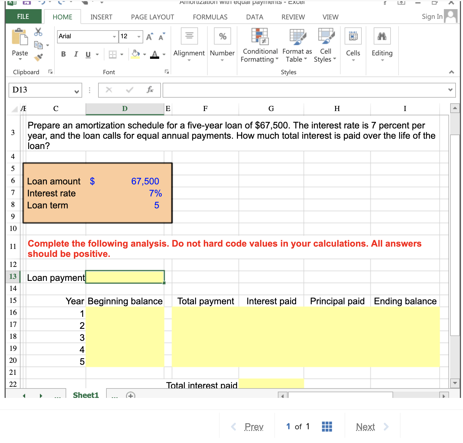Click the Copy icon in Clipboard group
Screen dimensions: 463x443
pyautogui.click(x=38, y=46)
